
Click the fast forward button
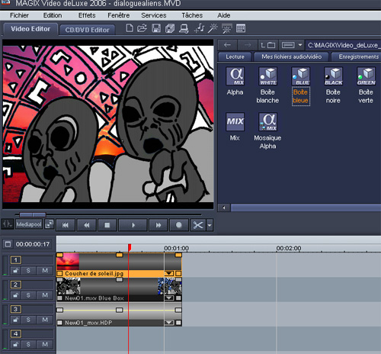(158, 225)
